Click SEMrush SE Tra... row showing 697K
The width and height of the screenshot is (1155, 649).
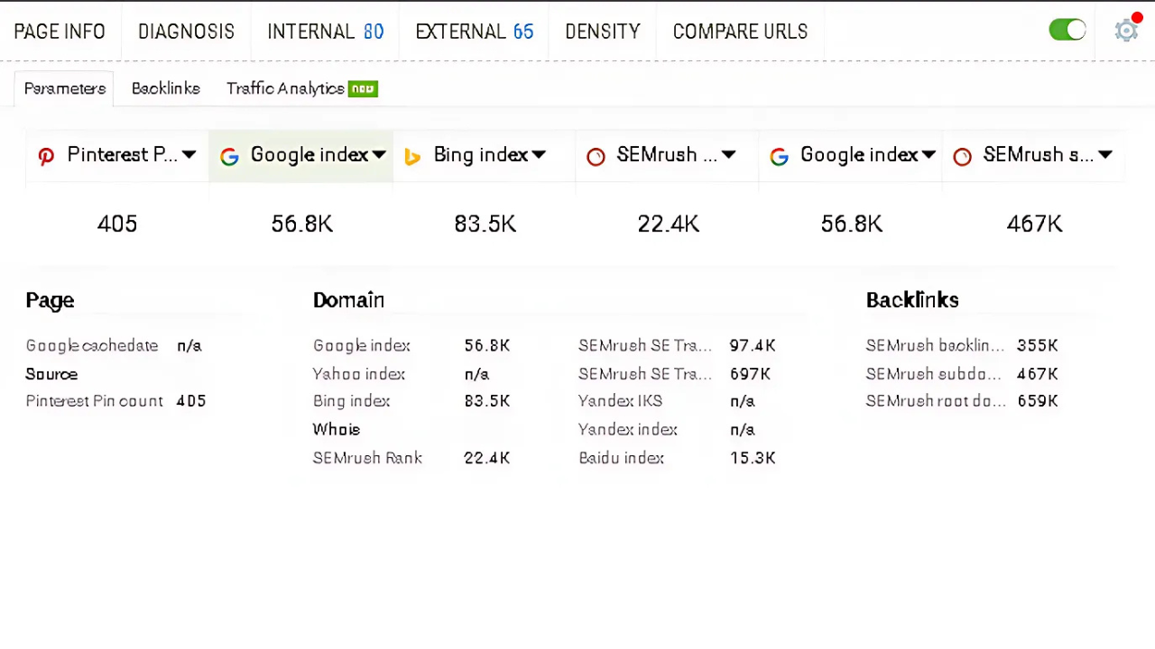click(x=675, y=374)
